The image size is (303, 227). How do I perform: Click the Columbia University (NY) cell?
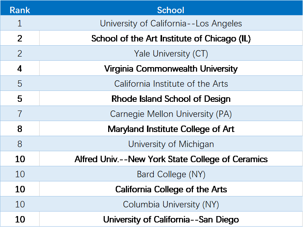(171, 204)
